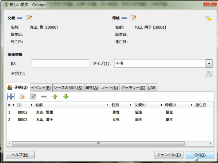Click the ID input field
Image resolution: width=218 pixels, height=163 pixels.
click(60, 63)
